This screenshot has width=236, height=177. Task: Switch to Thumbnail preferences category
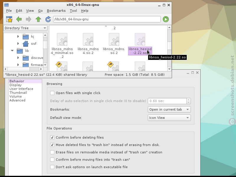25,93
